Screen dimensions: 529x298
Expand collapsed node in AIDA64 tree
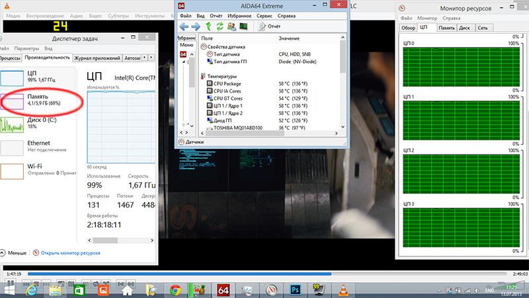click(x=184, y=124)
